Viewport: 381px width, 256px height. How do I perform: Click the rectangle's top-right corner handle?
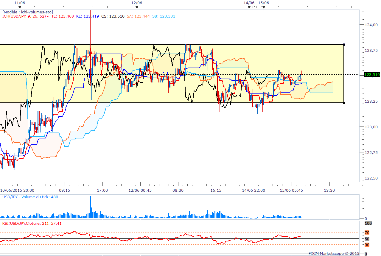[344, 45]
